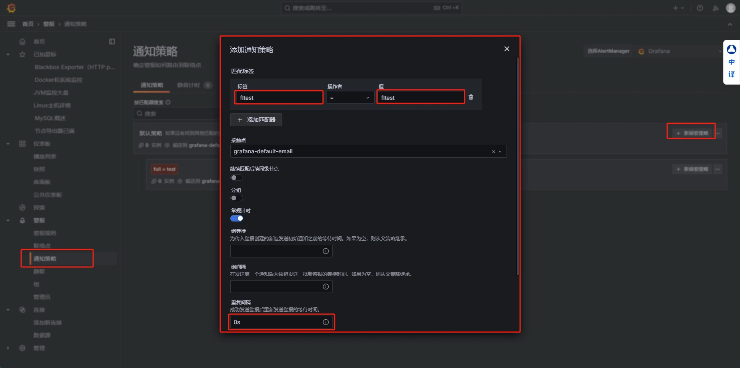Image resolution: width=740 pixels, height=368 pixels.
Task: Go to 首页 in the breadcrumb
Action: tap(28, 24)
